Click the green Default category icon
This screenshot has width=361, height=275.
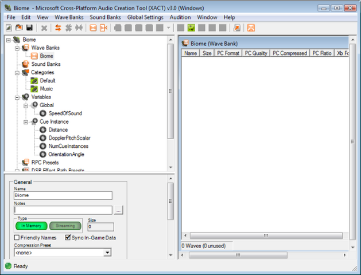[34, 81]
